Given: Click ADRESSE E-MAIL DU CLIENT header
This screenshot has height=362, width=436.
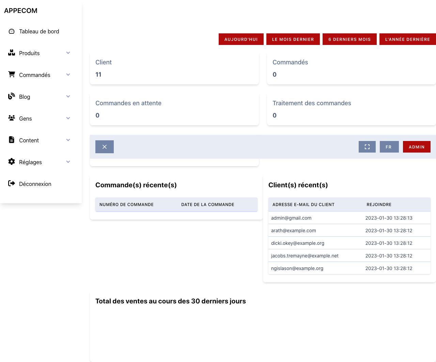Looking at the screenshot, I should point(303,205).
